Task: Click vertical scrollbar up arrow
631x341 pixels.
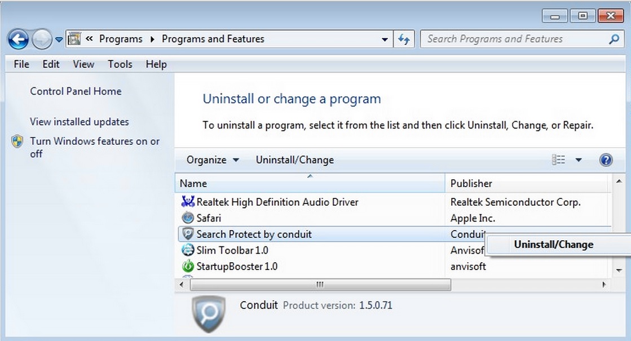Action: click(x=619, y=181)
